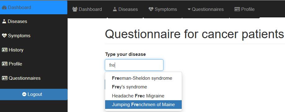Click the heartbeat icon in top navbar
Image resolution: width=285 pixels, height=112 pixels.
[151, 9]
